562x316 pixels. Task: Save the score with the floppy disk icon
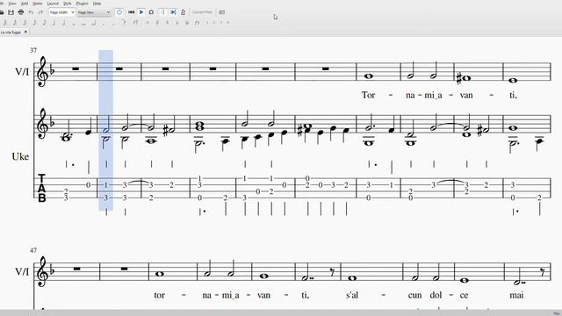pyautogui.click(x=11, y=12)
